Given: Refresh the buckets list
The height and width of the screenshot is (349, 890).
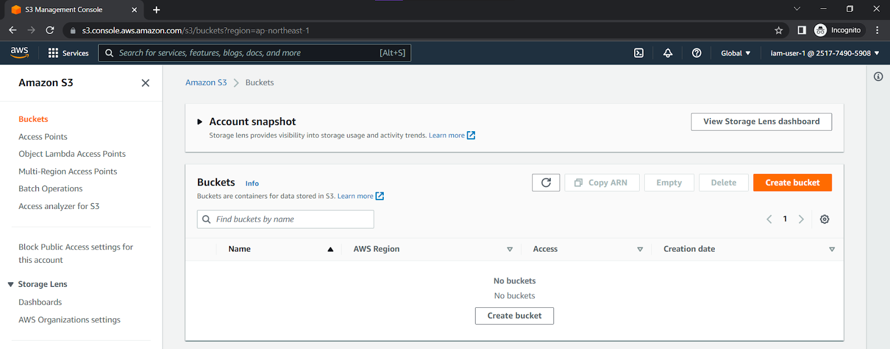Looking at the screenshot, I should (x=546, y=182).
